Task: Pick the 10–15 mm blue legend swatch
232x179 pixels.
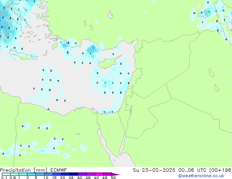Action: coord(49,174)
